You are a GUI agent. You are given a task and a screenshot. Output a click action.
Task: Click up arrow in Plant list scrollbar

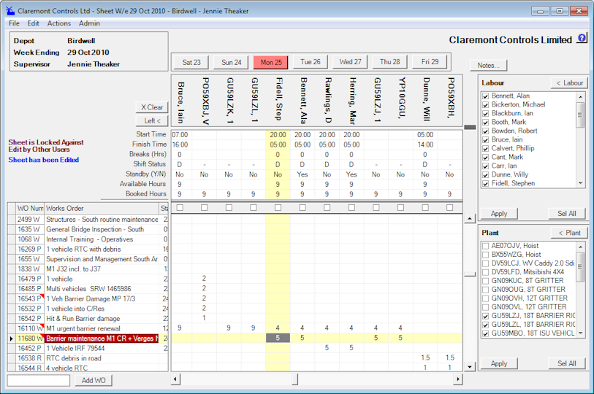coord(581,245)
